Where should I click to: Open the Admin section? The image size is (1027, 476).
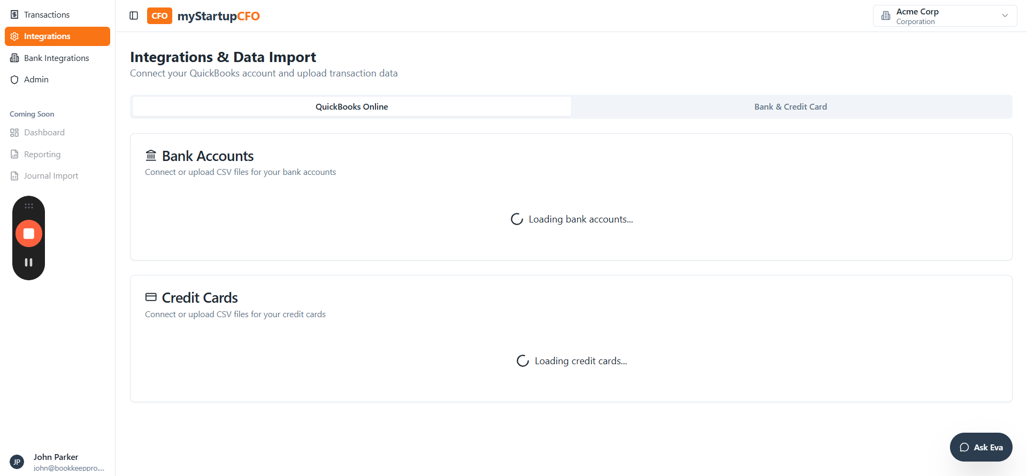point(36,79)
